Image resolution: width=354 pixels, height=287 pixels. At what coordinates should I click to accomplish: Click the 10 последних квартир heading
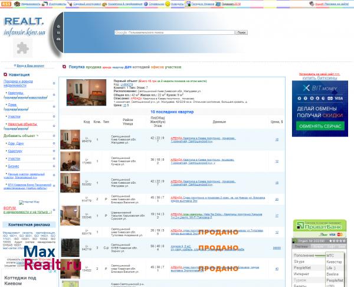pos(172,112)
